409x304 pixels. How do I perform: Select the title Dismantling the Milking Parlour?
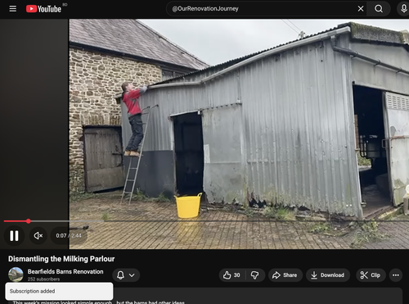pyautogui.click(x=61, y=259)
